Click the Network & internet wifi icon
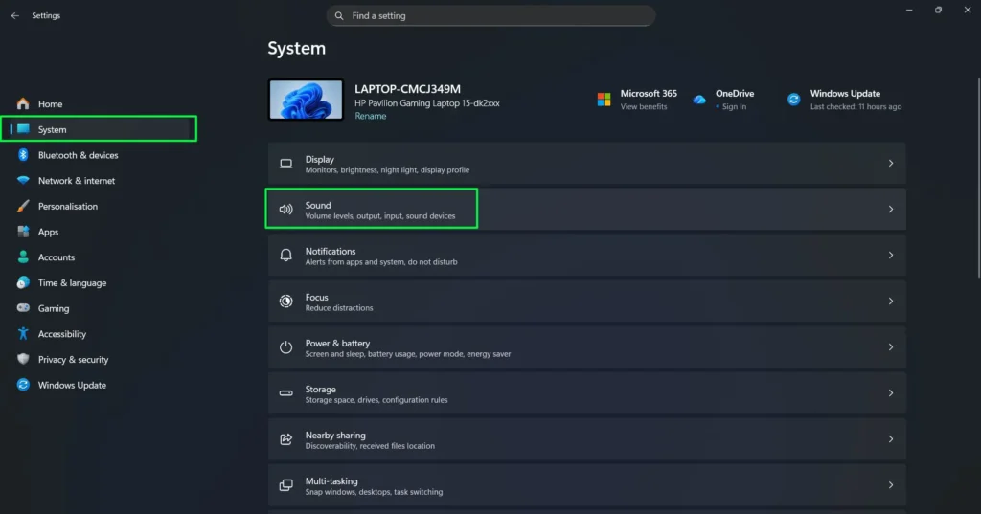The image size is (981, 514). [23, 181]
